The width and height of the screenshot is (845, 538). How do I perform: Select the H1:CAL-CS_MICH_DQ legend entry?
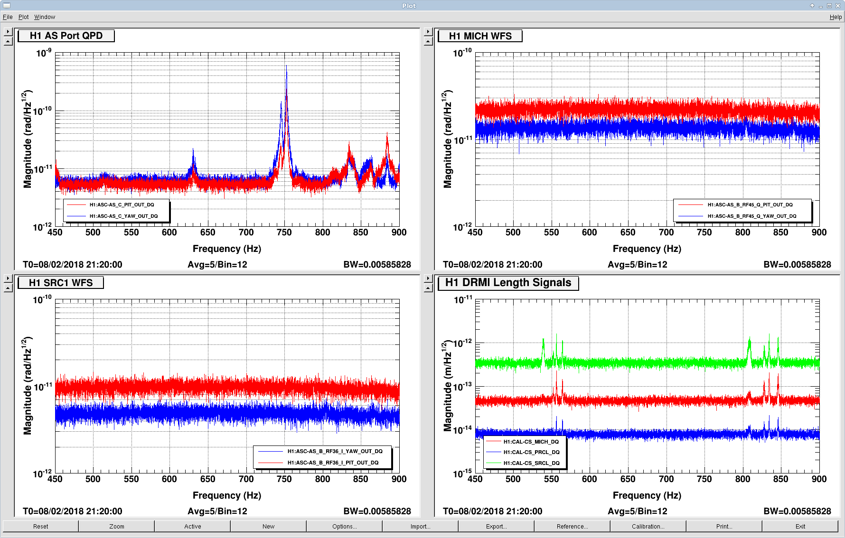point(531,442)
